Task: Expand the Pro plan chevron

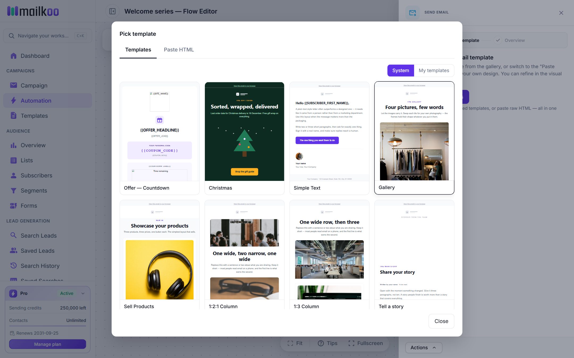Action: (x=83, y=293)
